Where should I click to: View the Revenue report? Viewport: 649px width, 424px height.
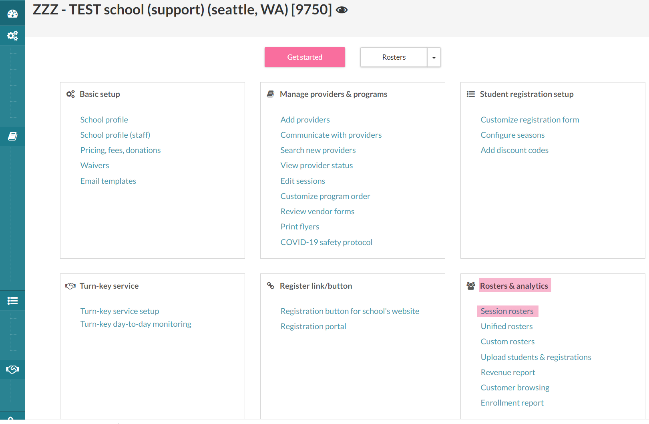coord(508,372)
